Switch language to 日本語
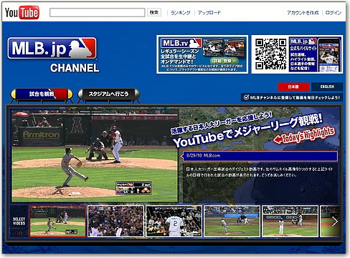 click(293, 86)
